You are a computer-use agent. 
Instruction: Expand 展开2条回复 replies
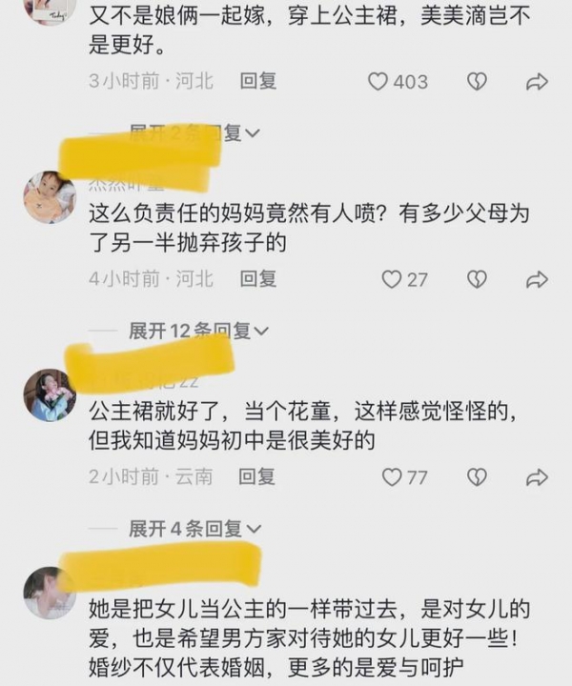[194, 132]
